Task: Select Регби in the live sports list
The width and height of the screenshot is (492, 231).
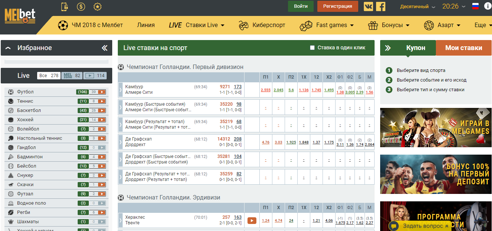Action: [56, 212]
